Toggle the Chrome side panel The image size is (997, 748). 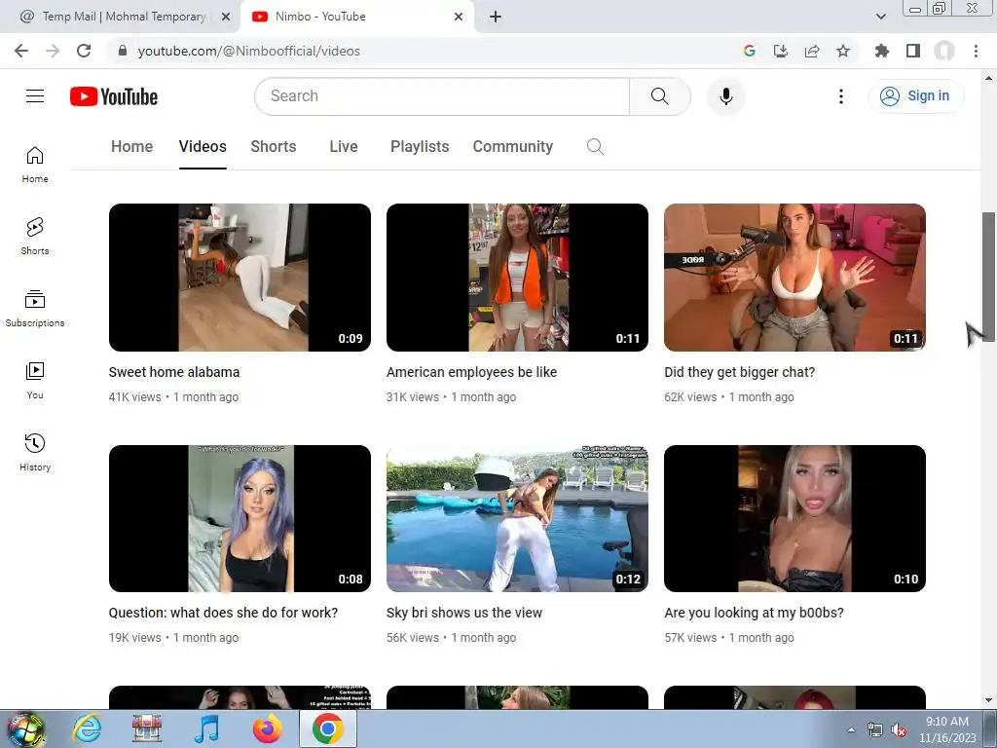913,51
